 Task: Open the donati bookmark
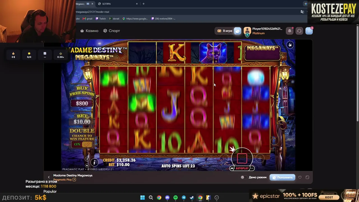click(114, 19)
